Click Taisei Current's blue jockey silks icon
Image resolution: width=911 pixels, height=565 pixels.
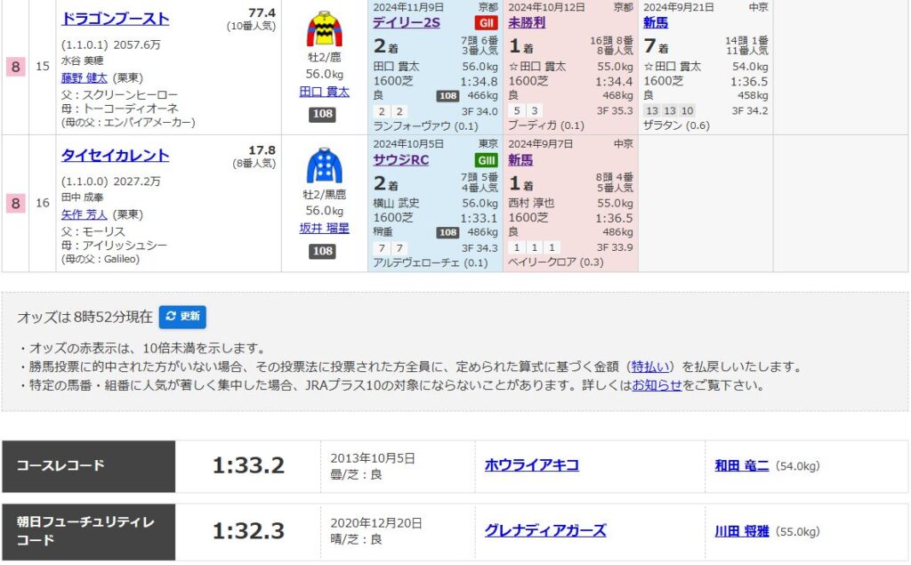324,165
